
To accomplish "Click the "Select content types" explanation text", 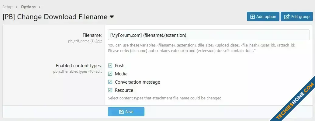I will (x=165, y=98).
